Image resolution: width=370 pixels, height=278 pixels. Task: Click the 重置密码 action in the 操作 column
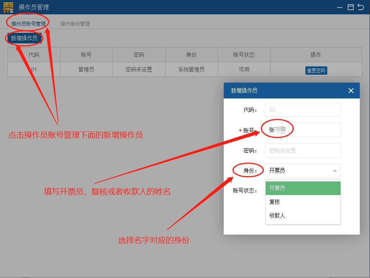coord(316,70)
